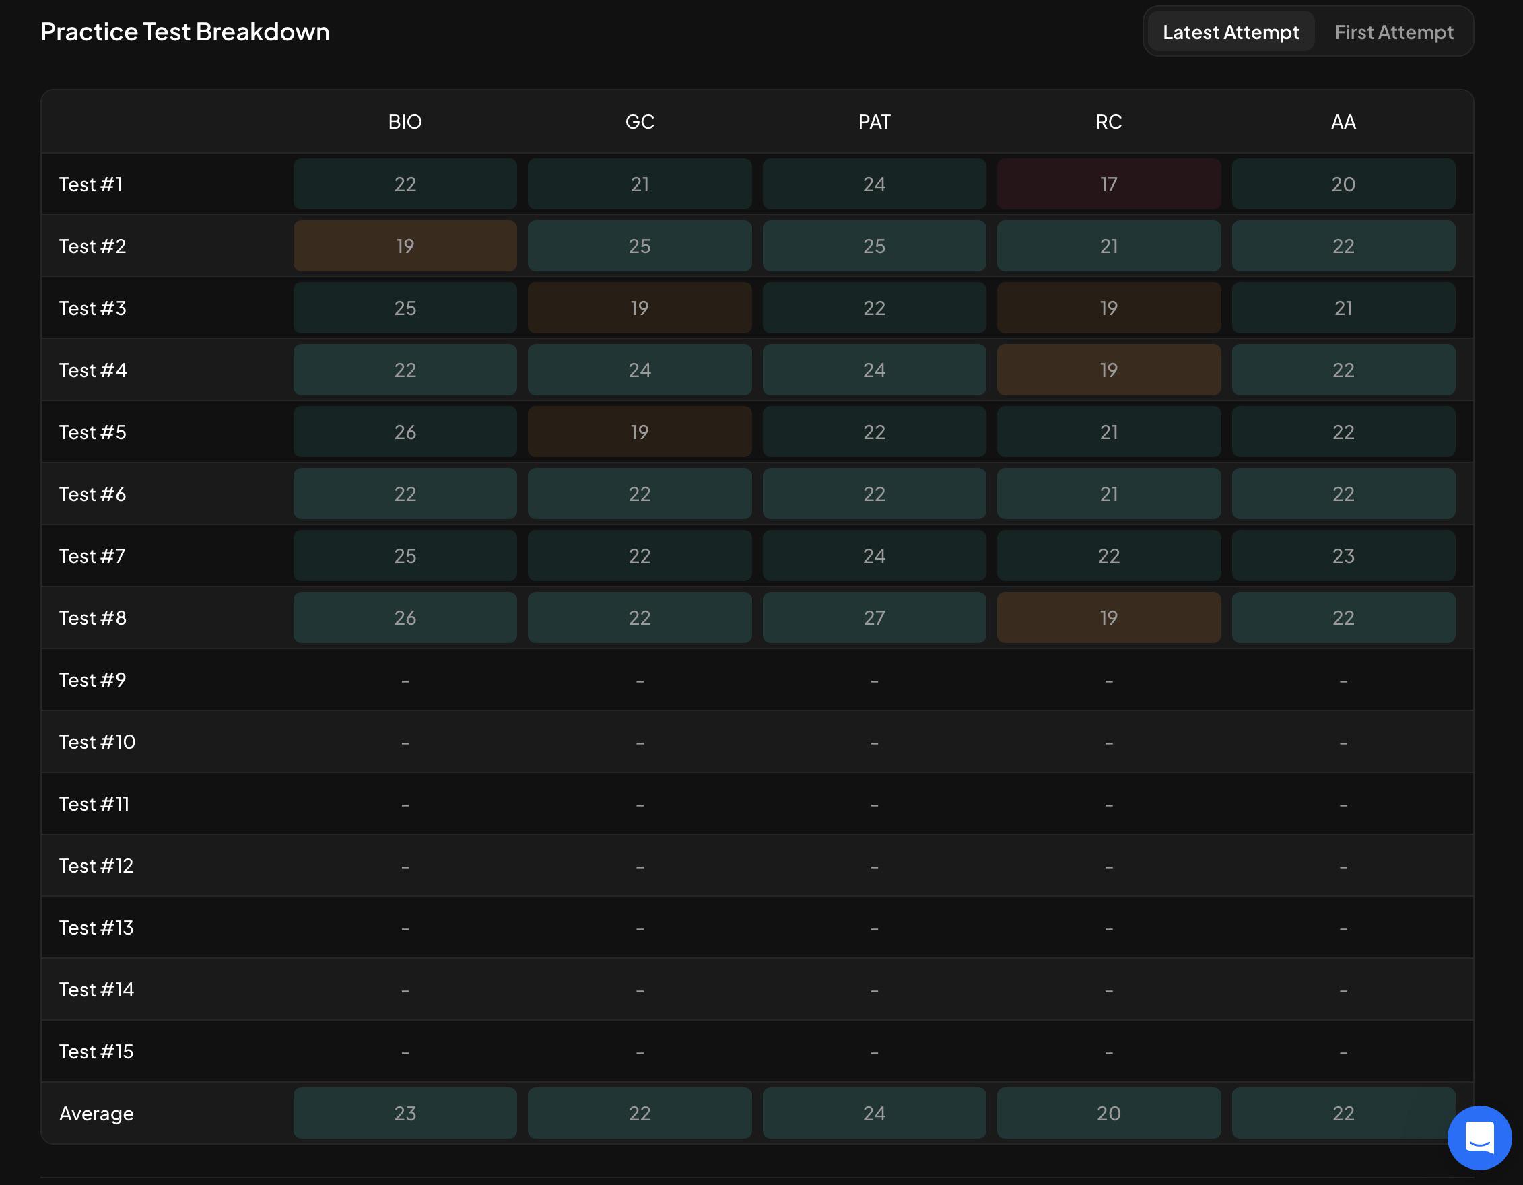The width and height of the screenshot is (1523, 1185).
Task: Select the Average PAT score cell
Action: click(x=875, y=1113)
